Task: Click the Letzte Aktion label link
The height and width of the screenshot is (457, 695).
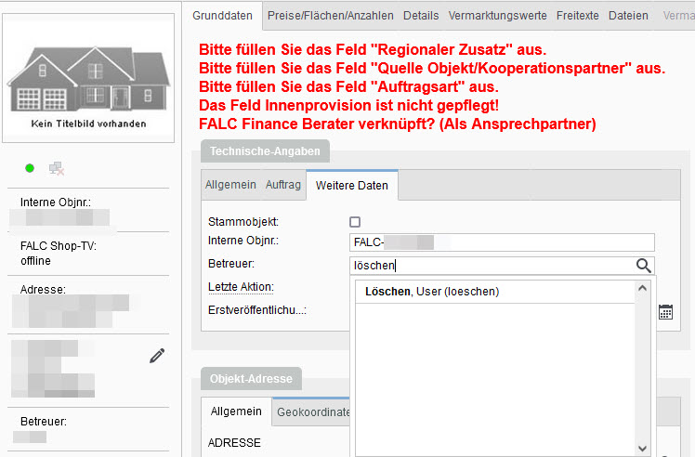Action: (240, 287)
